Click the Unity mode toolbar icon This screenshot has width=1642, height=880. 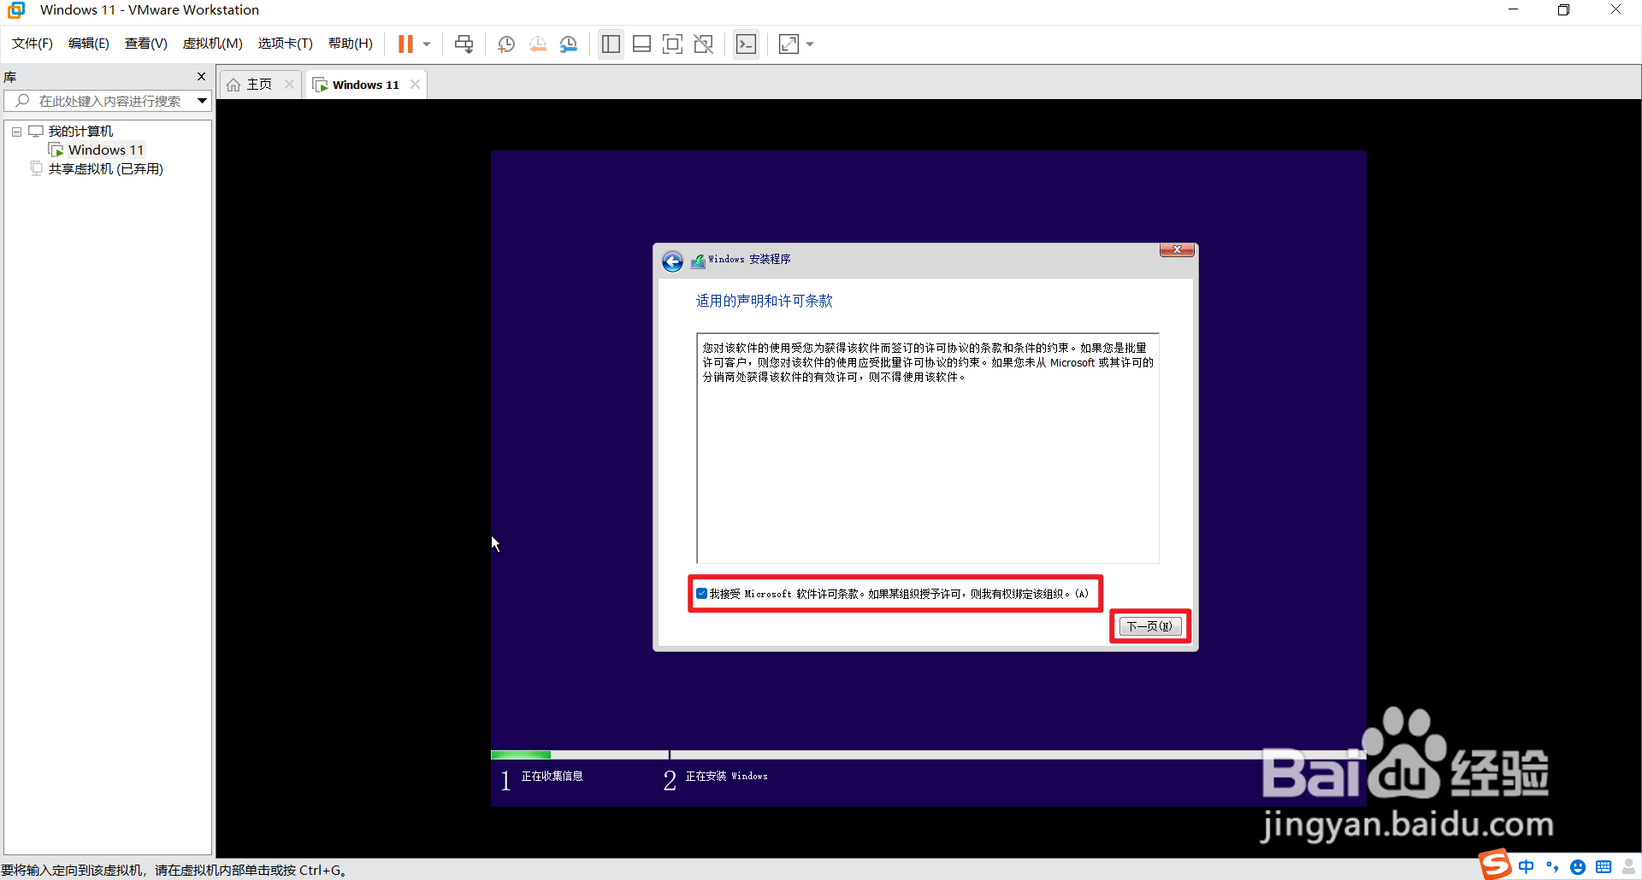point(703,44)
